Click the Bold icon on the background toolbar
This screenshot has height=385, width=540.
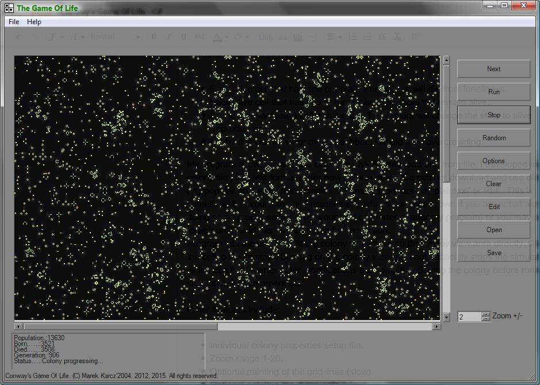pyautogui.click(x=154, y=36)
